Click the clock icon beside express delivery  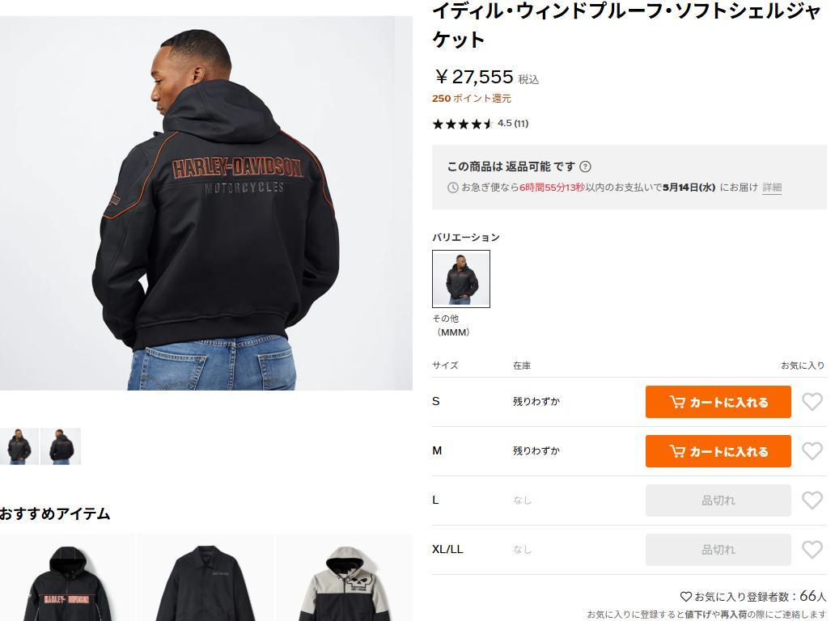pyautogui.click(x=452, y=188)
